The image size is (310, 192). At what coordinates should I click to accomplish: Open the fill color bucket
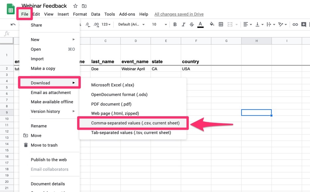(212, 24)
